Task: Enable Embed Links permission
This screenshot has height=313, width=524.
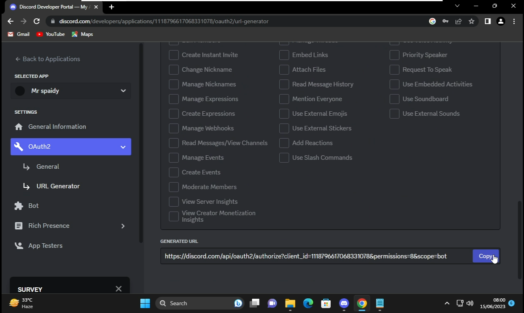Action: (284, 55)
